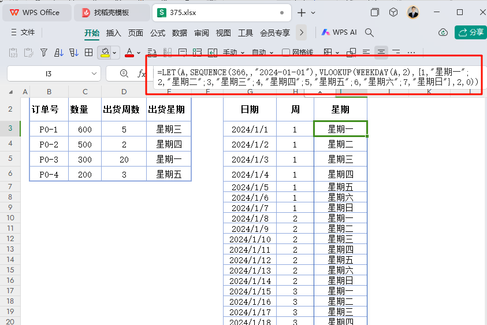Open the 审阅 ribbon tab

coord(202,32)
